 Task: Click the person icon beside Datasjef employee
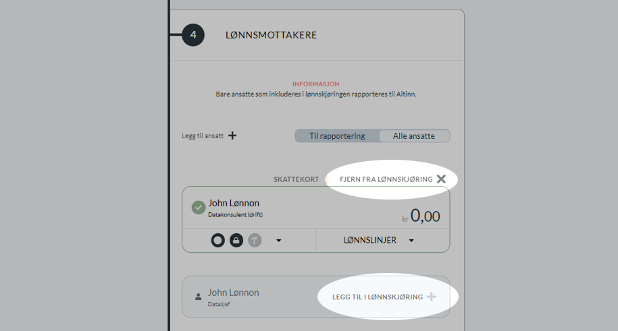point(199,297)
